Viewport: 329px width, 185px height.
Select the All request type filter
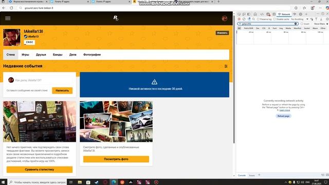coord(239,28)
